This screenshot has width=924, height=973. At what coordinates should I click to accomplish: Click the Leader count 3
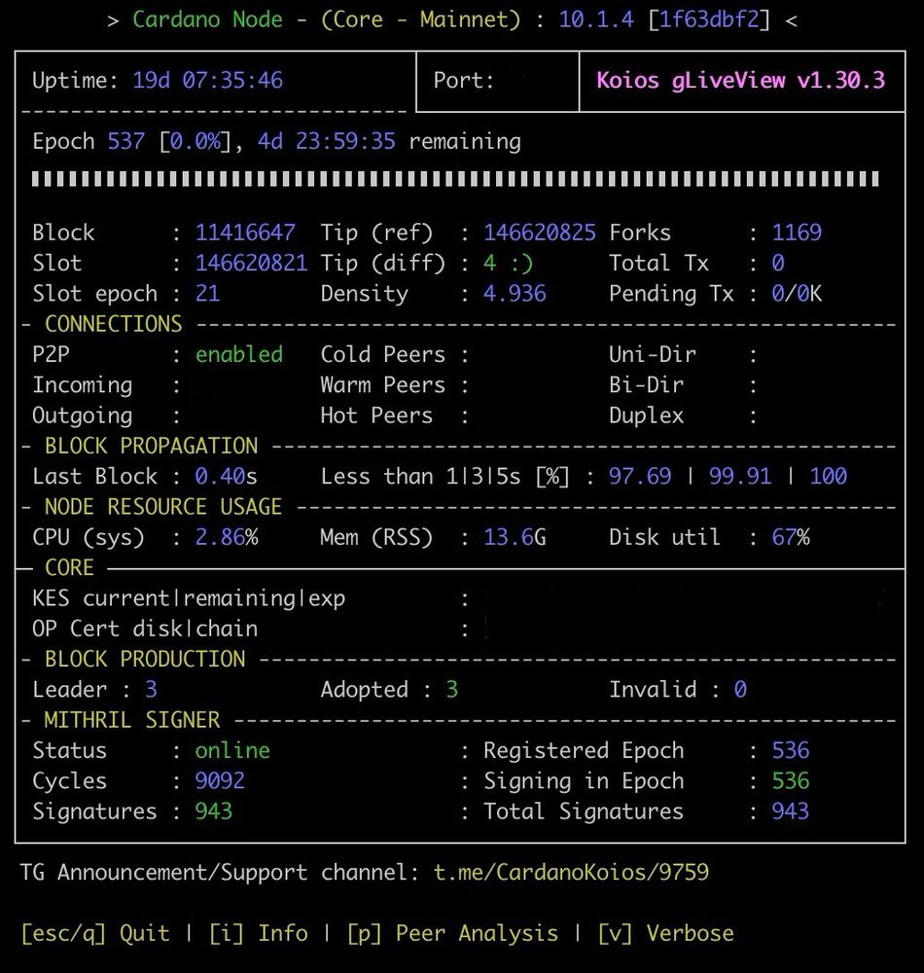click(x=151, y=688)
